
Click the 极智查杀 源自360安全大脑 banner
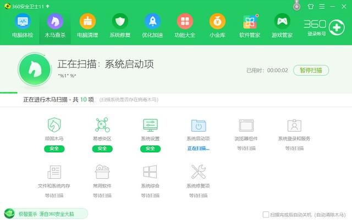[x=46, y=214]
